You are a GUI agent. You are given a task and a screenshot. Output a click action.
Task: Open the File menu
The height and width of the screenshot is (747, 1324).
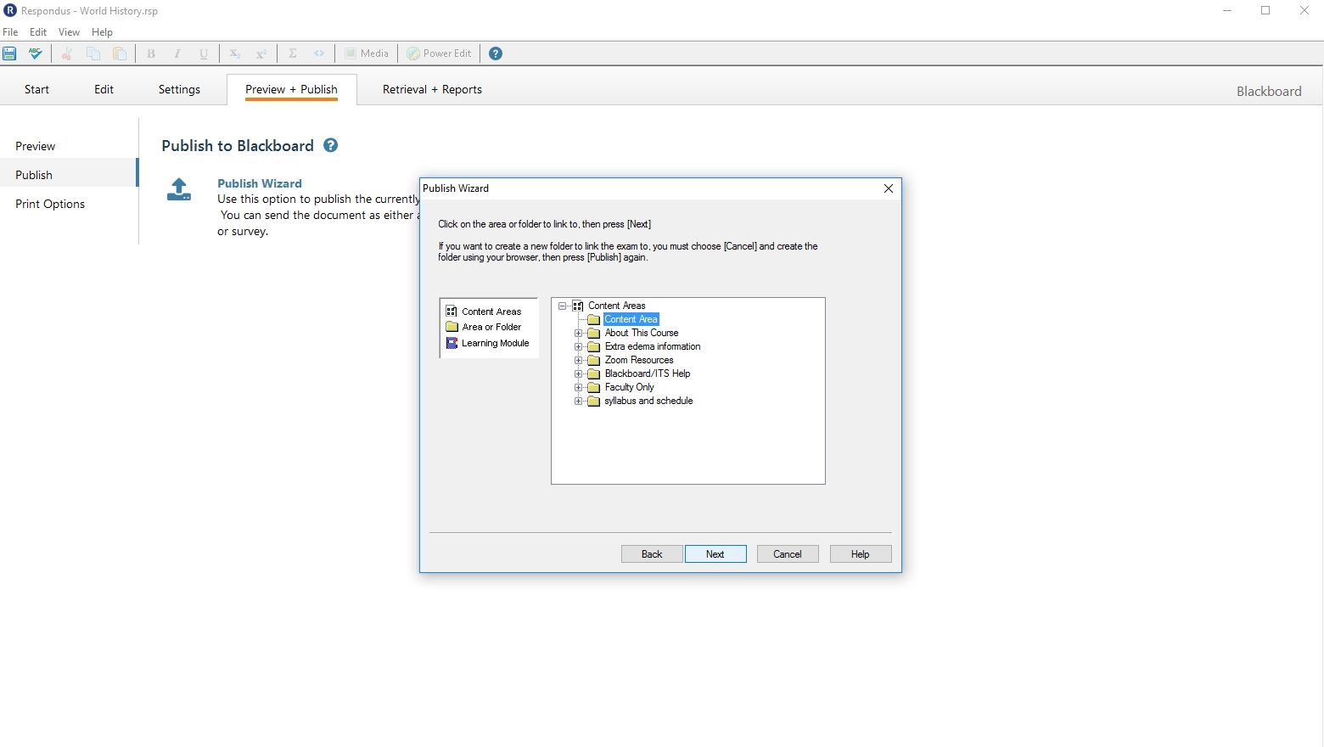click(x=10, y=32)
